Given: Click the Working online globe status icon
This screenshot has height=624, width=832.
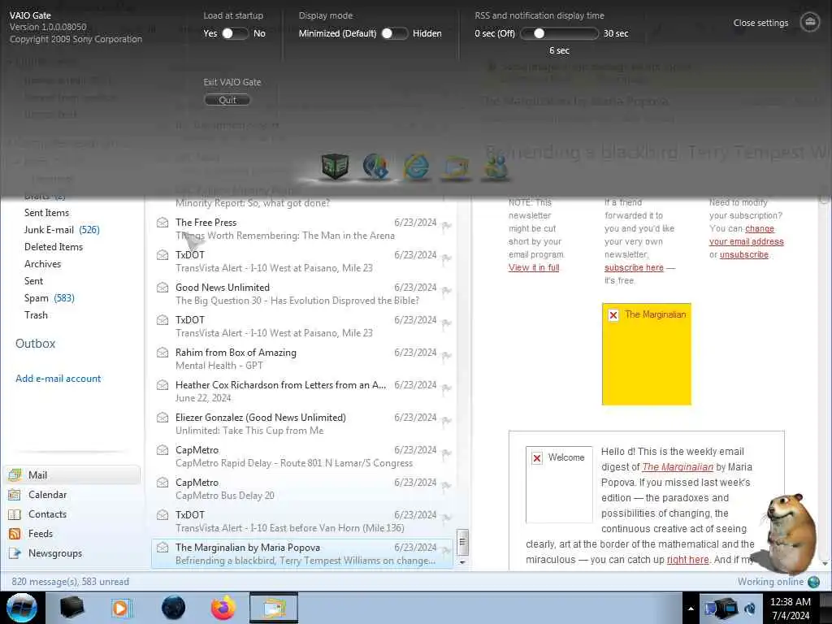Looking at the screenshot, I should click(x=813, y=582).
